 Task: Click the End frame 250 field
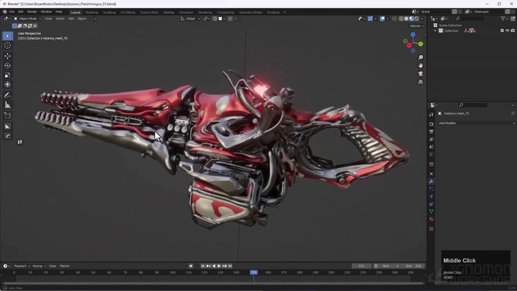(x=414, y=266)
